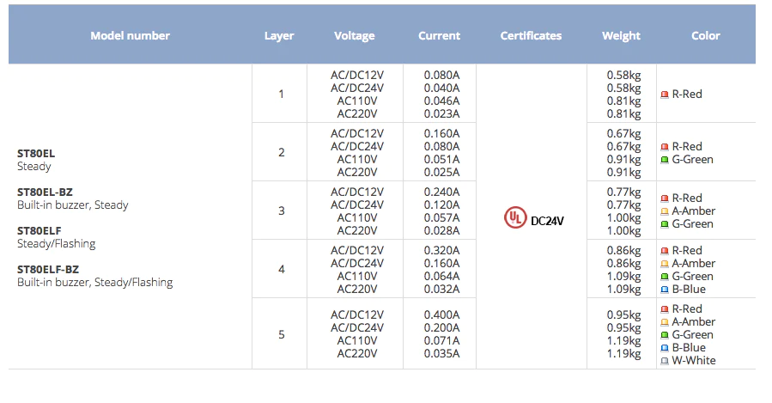This screenshot has height=403, width=772.
Task: Click the Weight column header
Action: pos(621,36)
